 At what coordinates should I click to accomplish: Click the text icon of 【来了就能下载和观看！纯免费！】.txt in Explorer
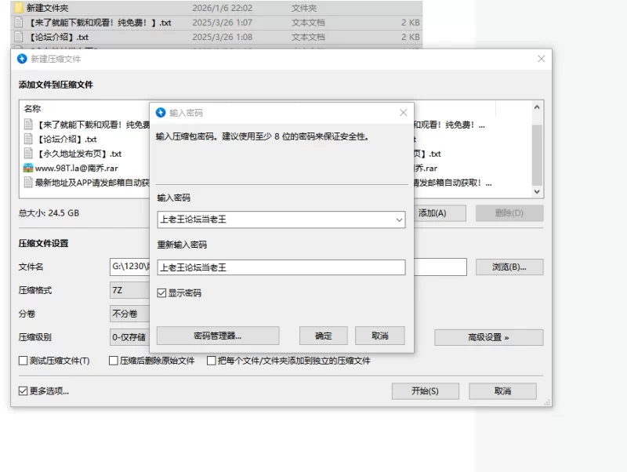coord(18,23)
